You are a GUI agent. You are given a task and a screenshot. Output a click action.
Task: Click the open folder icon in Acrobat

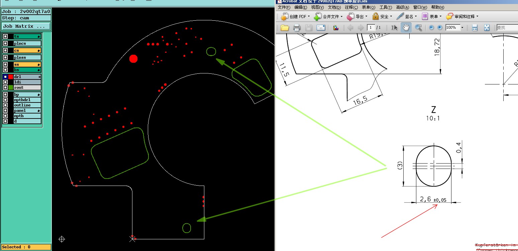coord(285,28)
